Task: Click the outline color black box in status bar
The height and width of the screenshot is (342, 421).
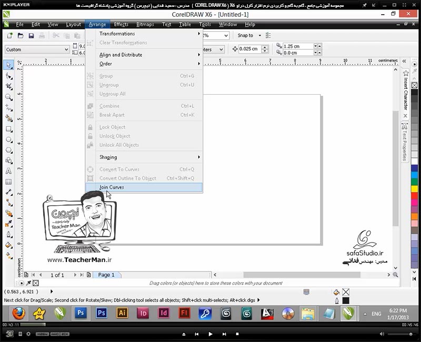Action: 346,300
